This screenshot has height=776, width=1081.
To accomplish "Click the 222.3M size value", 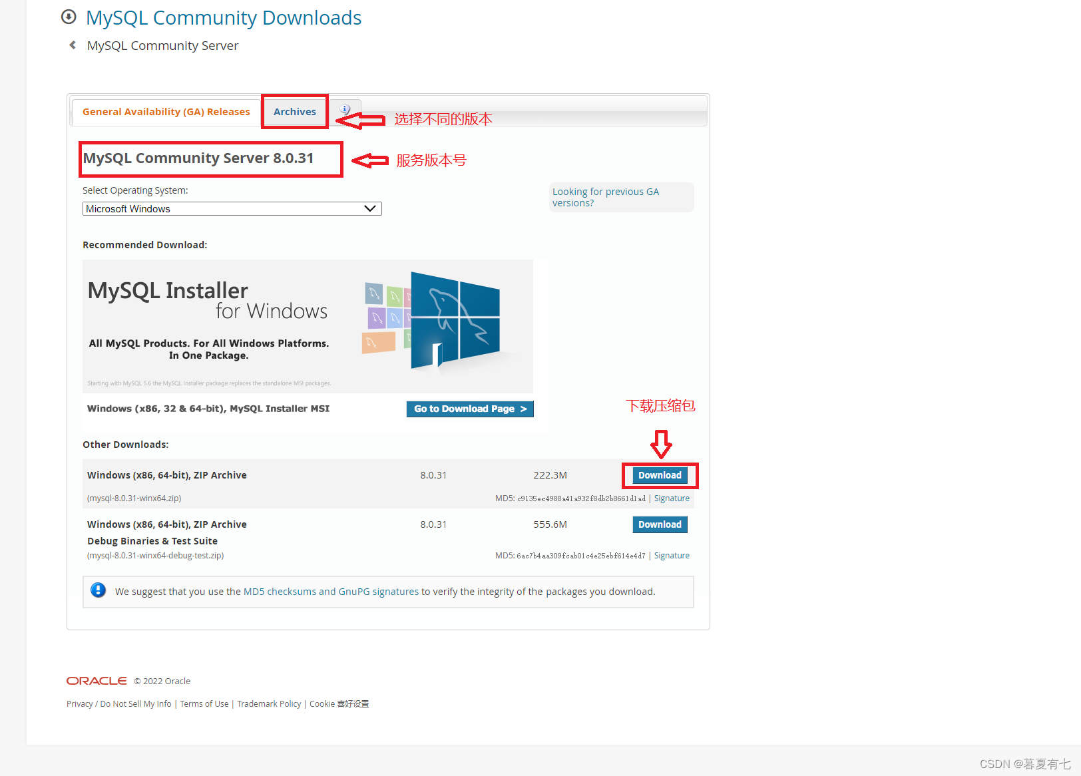I will pos(550,475).
